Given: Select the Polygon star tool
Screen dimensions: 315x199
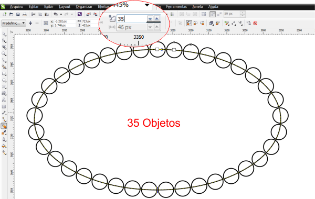Looking at the screenshot, I should click(x=4, y=87).
